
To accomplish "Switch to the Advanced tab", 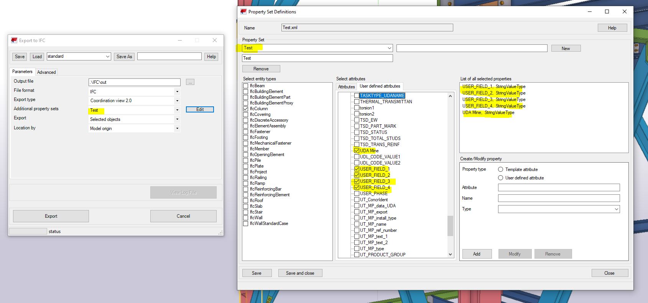I will (x=46, y=72).
